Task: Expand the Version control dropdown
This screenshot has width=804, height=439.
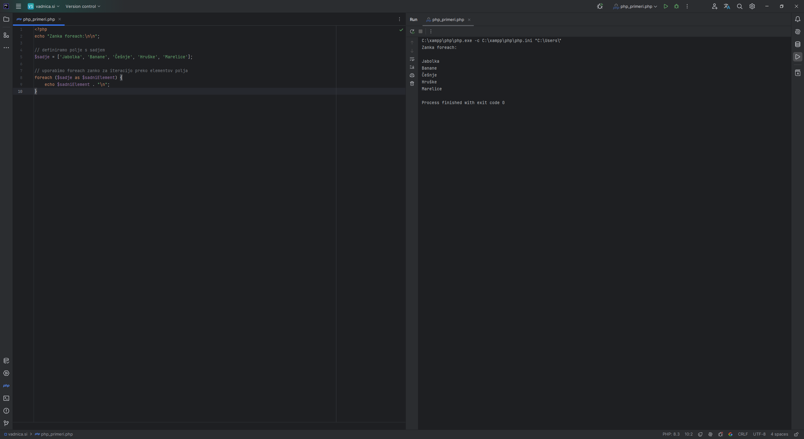Action: 82,6
